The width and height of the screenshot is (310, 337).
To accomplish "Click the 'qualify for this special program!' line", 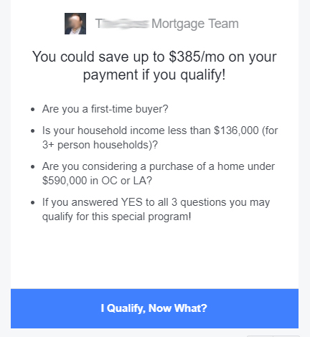I will coord(117,217).
